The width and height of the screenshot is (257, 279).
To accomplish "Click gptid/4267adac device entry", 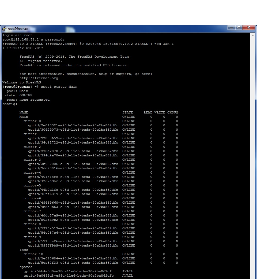I will [73, 181].
